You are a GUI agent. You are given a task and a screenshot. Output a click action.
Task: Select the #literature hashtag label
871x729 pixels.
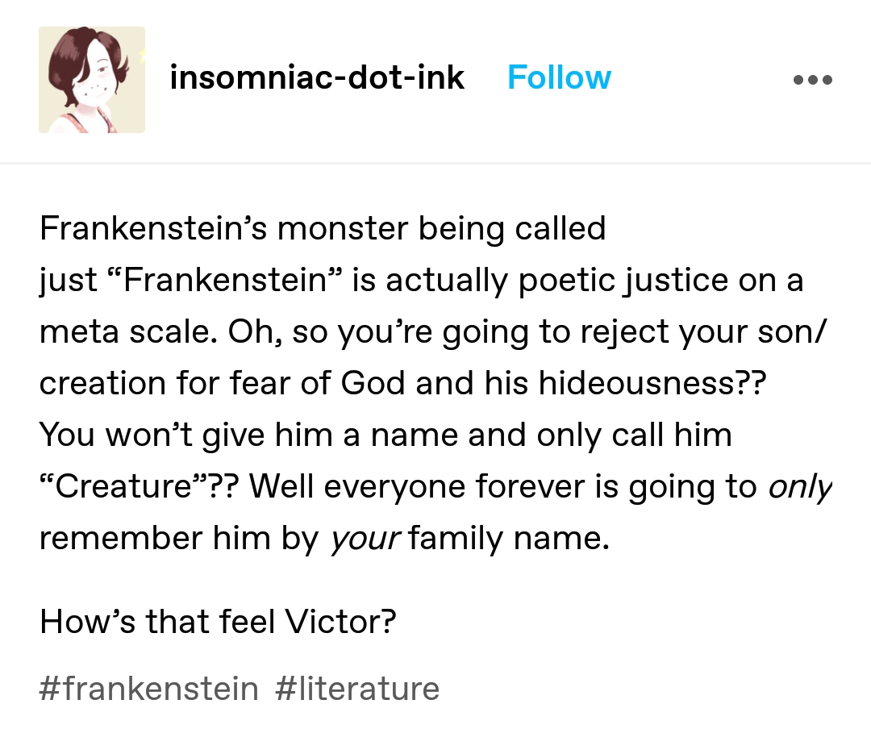(x=357, y=689)
